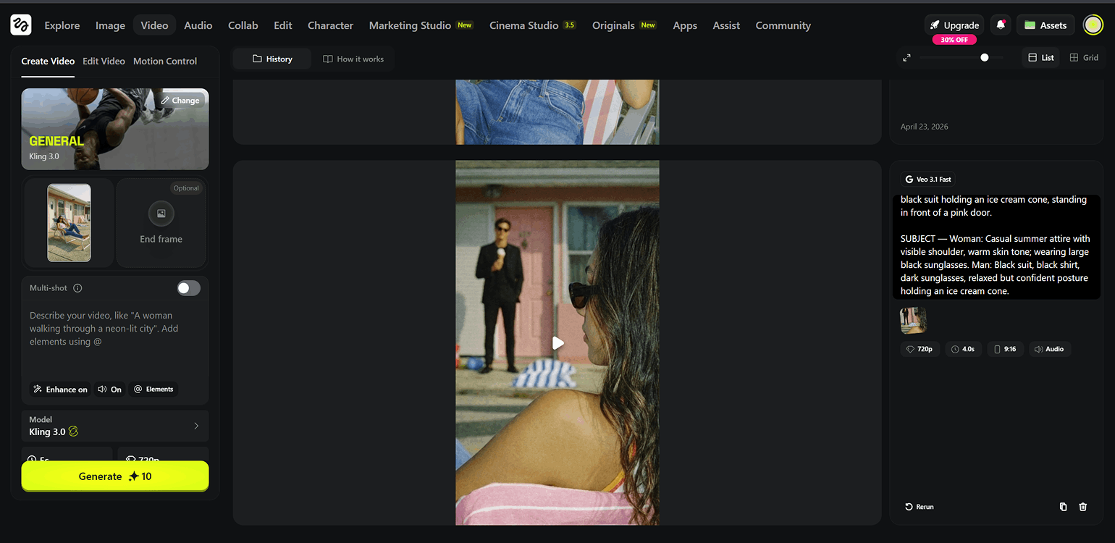The height and width of the screenshot is (543, 1115).
Task: Open the user profile avatar
Action: 1093,25
